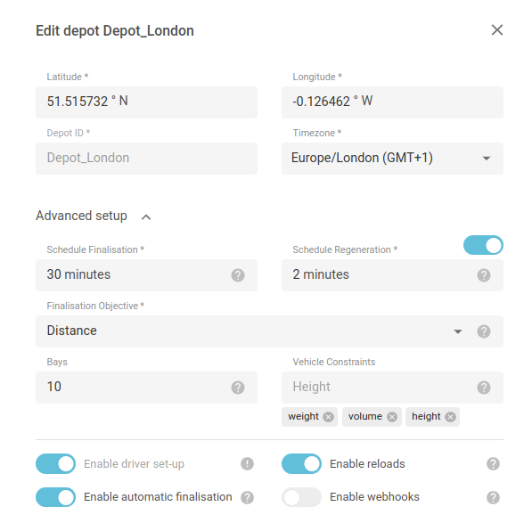Turn on Enable webhooks switch

301,497
